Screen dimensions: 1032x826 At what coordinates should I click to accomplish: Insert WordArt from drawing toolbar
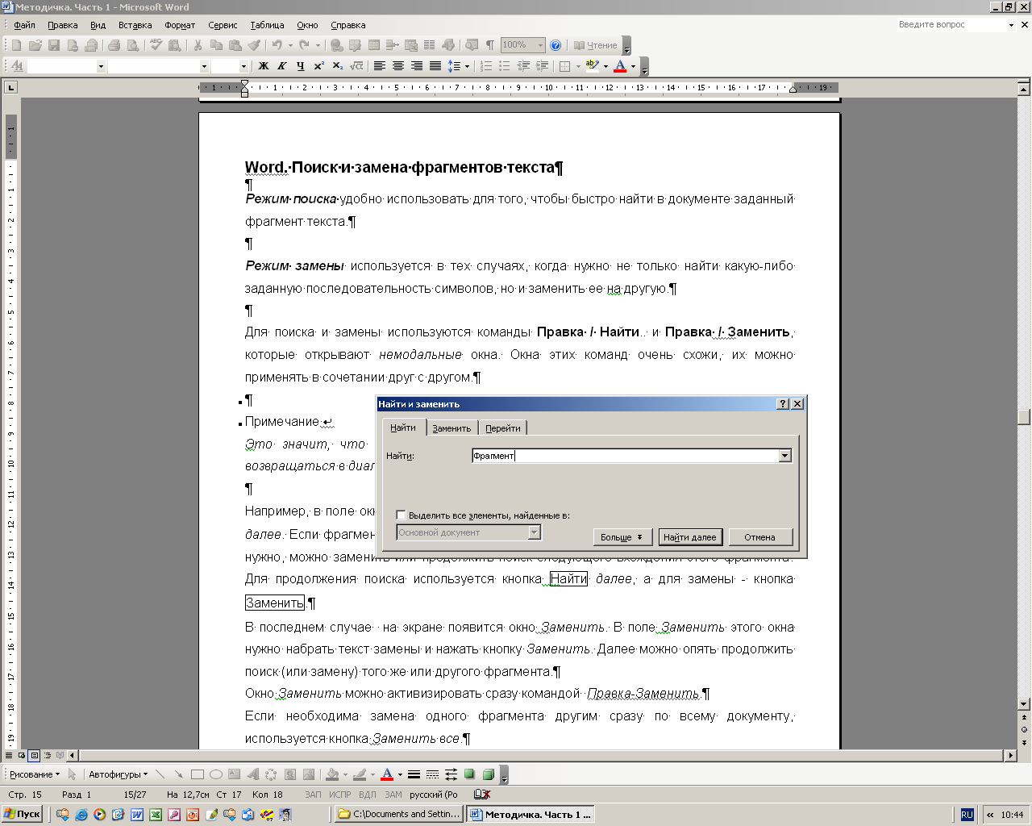(x=253, y=774)
